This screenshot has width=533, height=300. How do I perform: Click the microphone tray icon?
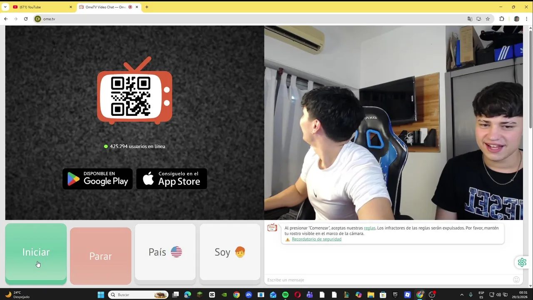(x=471, y=295)
